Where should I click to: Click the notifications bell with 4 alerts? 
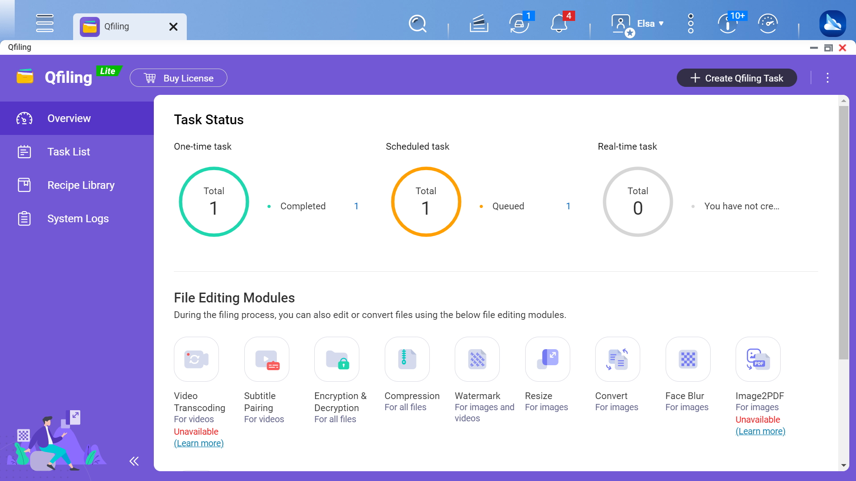coord(559,23)
